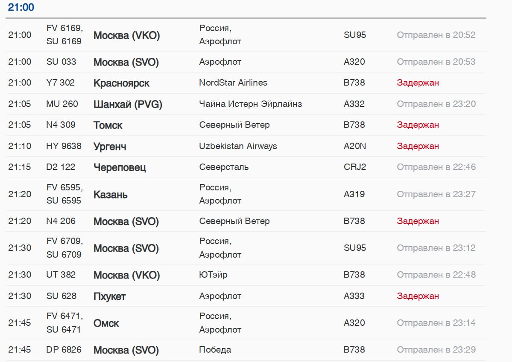Click the Победа airline name

coord(215,350)
